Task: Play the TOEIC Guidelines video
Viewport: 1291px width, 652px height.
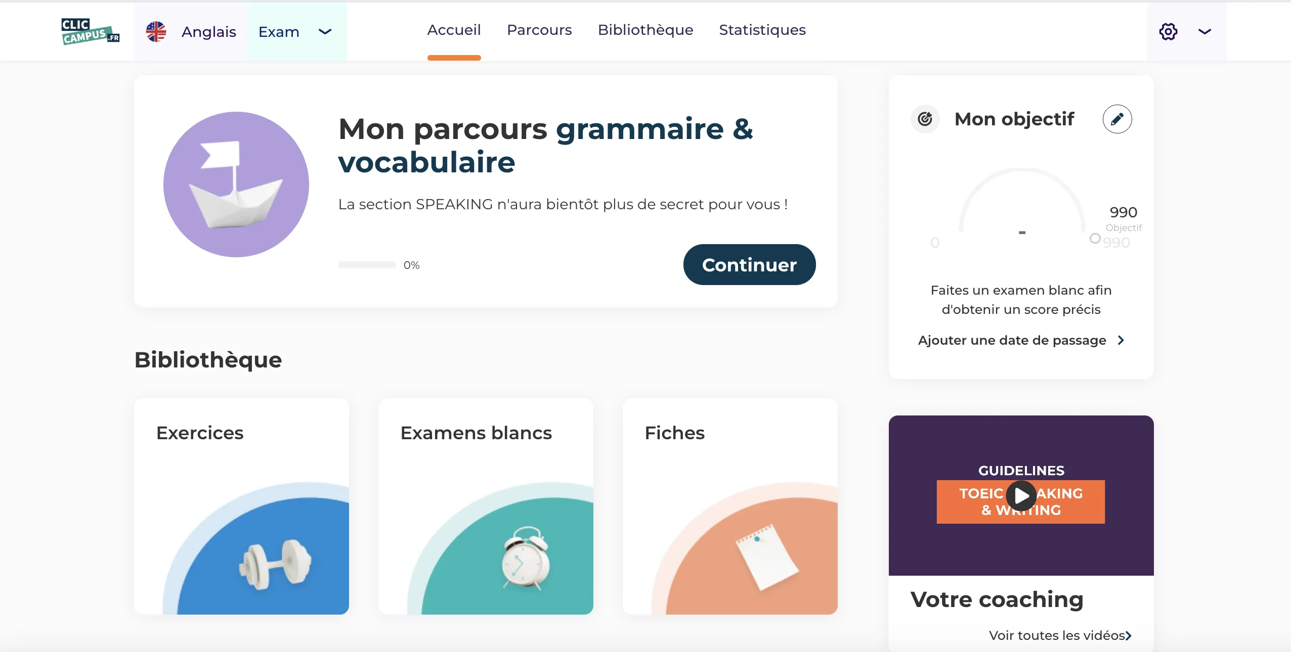Action: 1021,496
